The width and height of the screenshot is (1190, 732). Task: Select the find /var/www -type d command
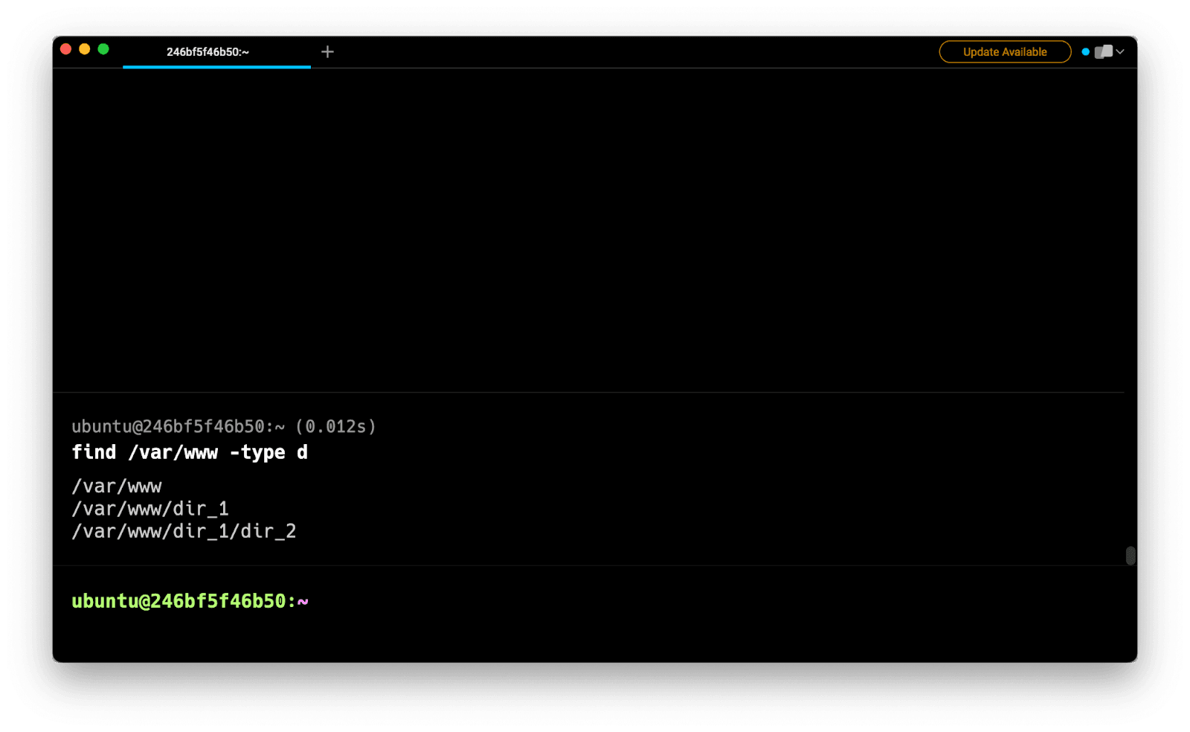189,452
